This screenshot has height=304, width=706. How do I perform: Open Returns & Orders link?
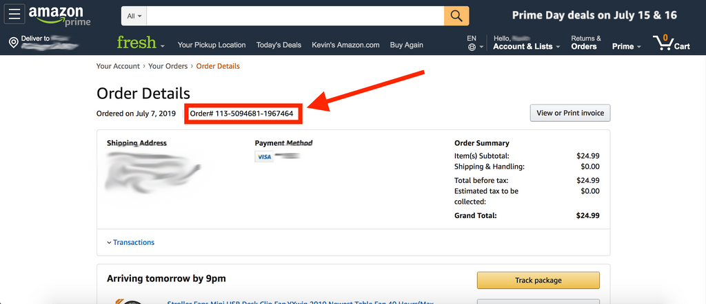coord(585,43)
